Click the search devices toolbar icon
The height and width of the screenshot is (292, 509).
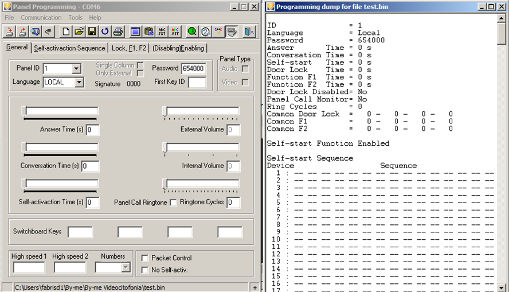(x=36, y=32)
